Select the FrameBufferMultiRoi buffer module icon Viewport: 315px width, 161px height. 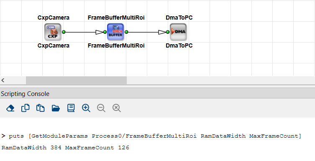(x=115, y=32)
